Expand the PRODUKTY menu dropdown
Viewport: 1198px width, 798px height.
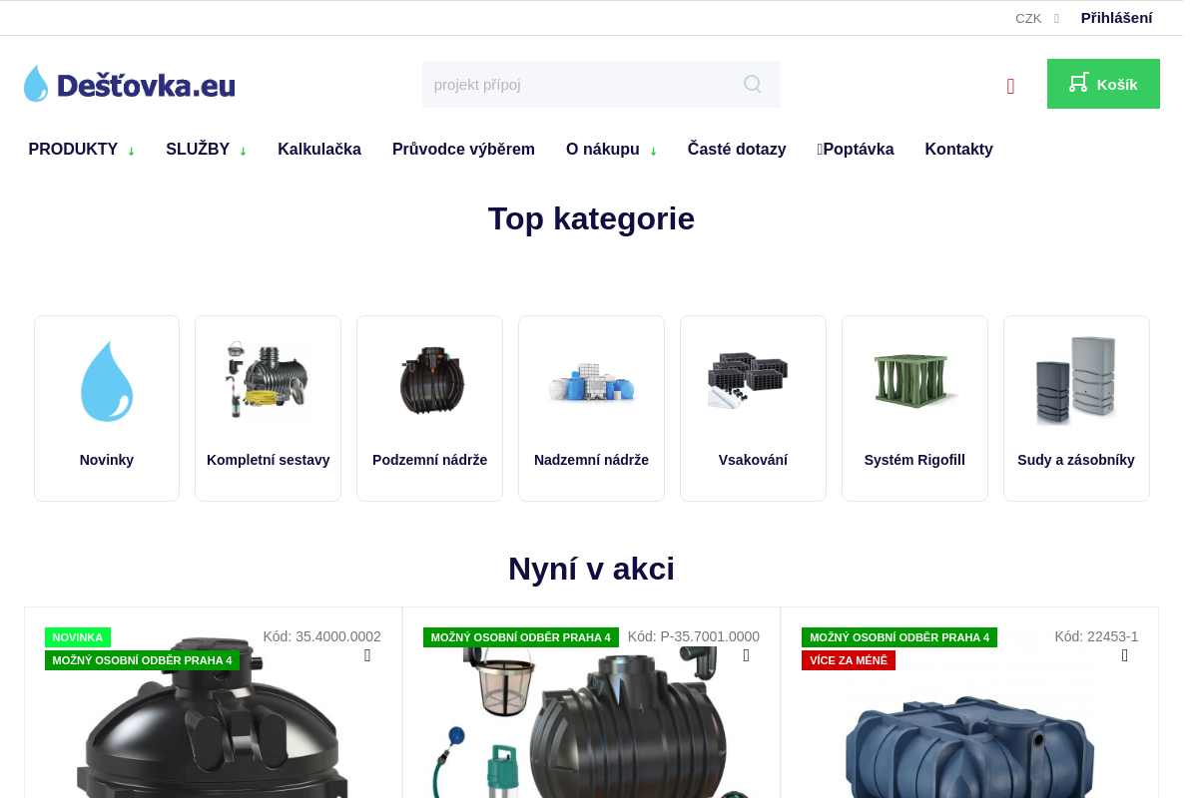[x=82, y=150]
